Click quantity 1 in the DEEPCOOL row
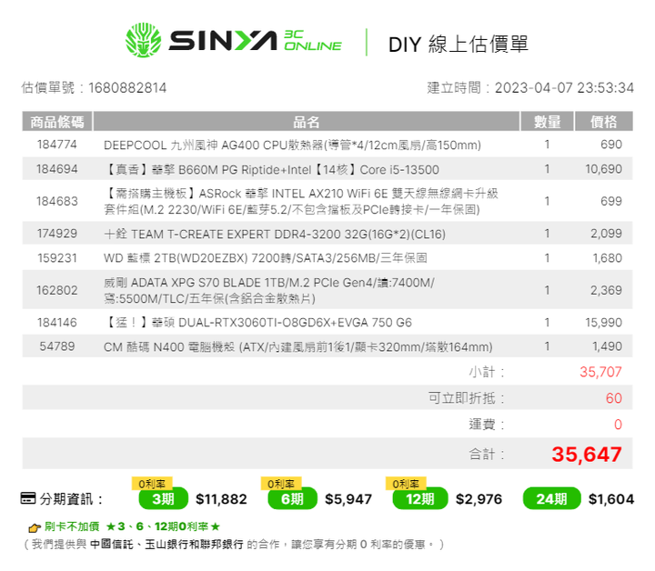 547,145
